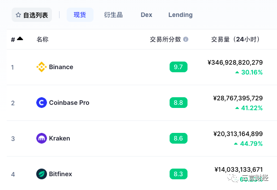The height and width of the screenshot is (190, 277).
Task: Sort by the 名称 column header
Action: [x=43, y=39]
